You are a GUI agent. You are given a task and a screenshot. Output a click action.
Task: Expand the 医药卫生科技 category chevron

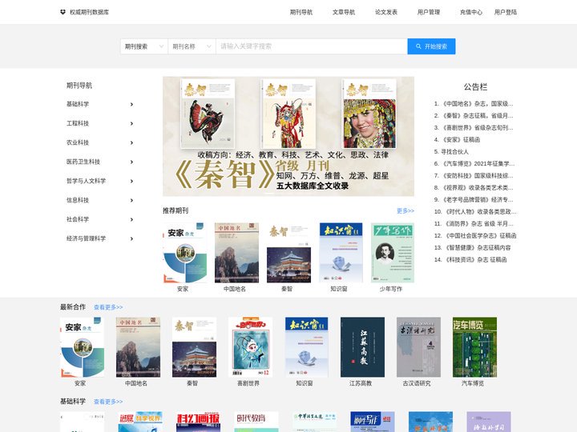pos(131,162)
